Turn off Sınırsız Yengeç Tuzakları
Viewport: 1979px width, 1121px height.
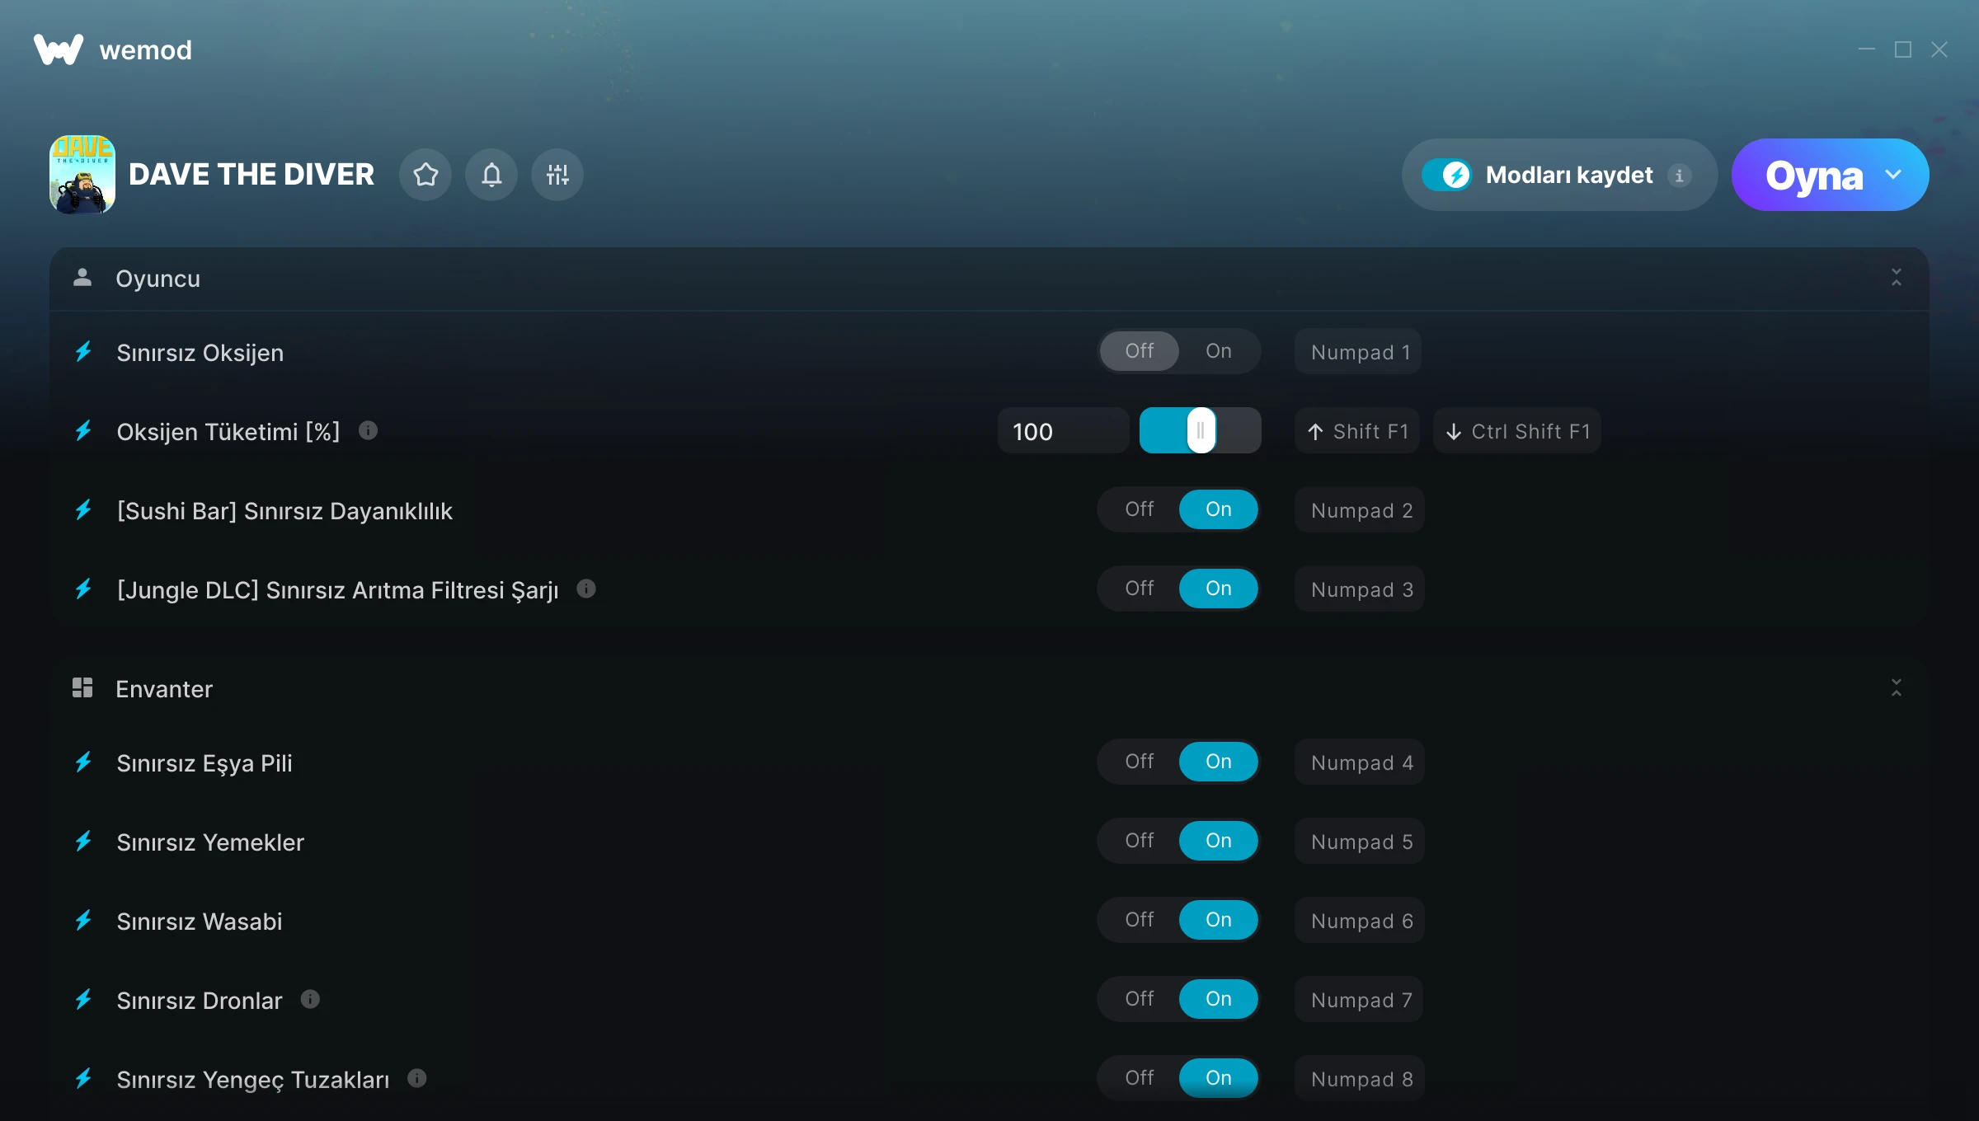click(x=1139, y=1078)
